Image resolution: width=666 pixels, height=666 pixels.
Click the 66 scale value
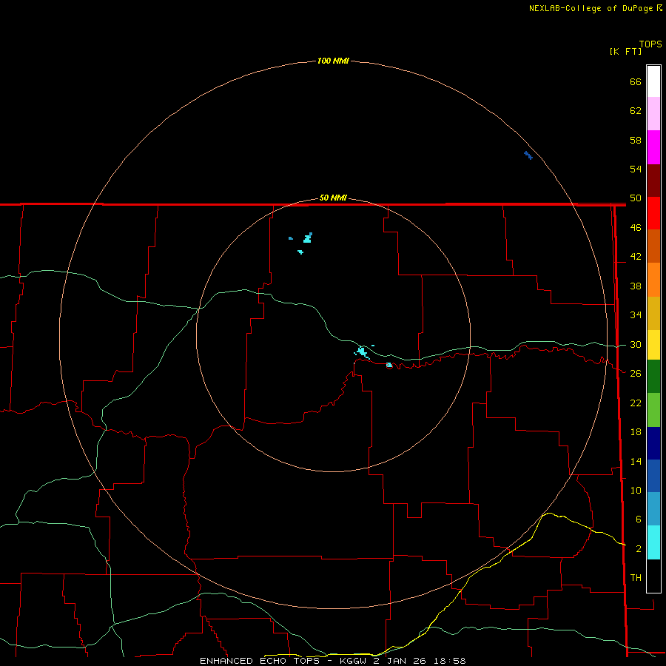click(636, 81)
